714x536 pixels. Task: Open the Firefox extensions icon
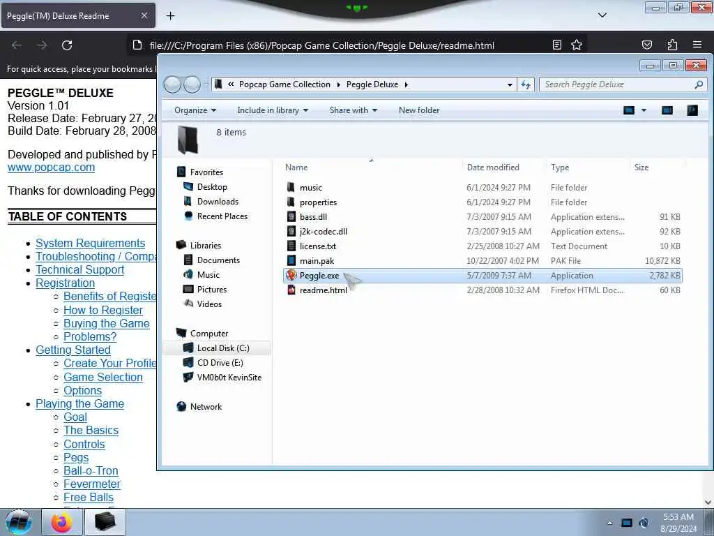click(x=672, y=45)
